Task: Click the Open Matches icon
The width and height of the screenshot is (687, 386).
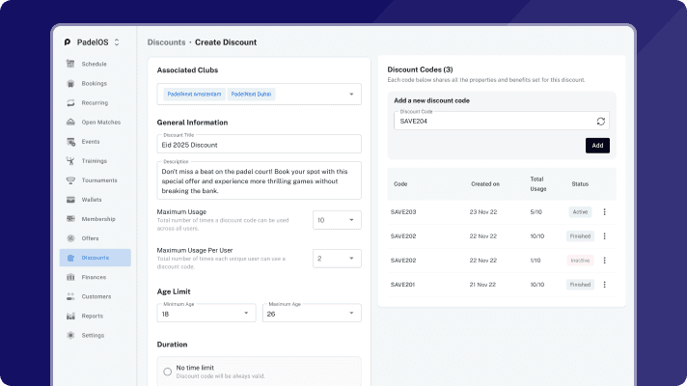Action: coord(70,123)
